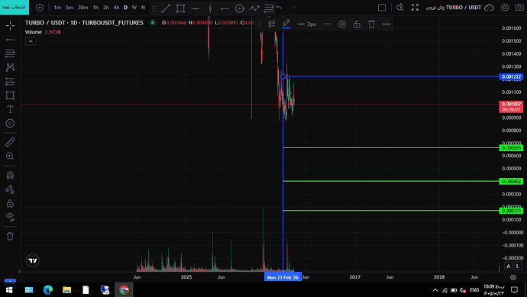527x297 pixels.
Task: Switch to 1m timeframe
Action: 57,8
